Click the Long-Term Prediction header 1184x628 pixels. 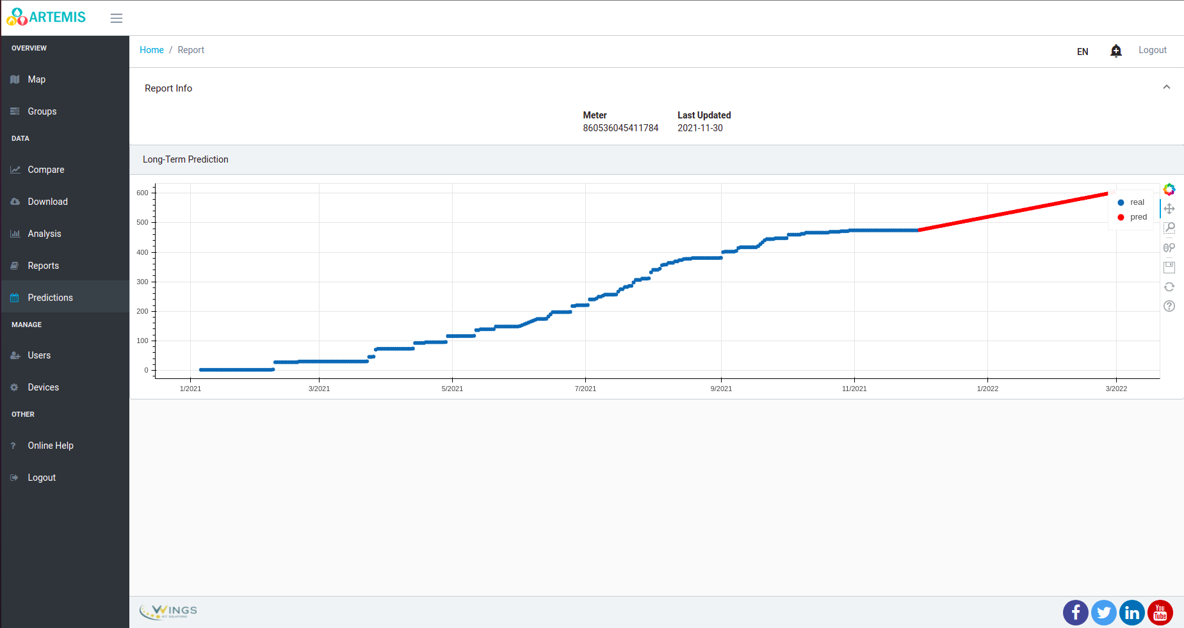186,159
